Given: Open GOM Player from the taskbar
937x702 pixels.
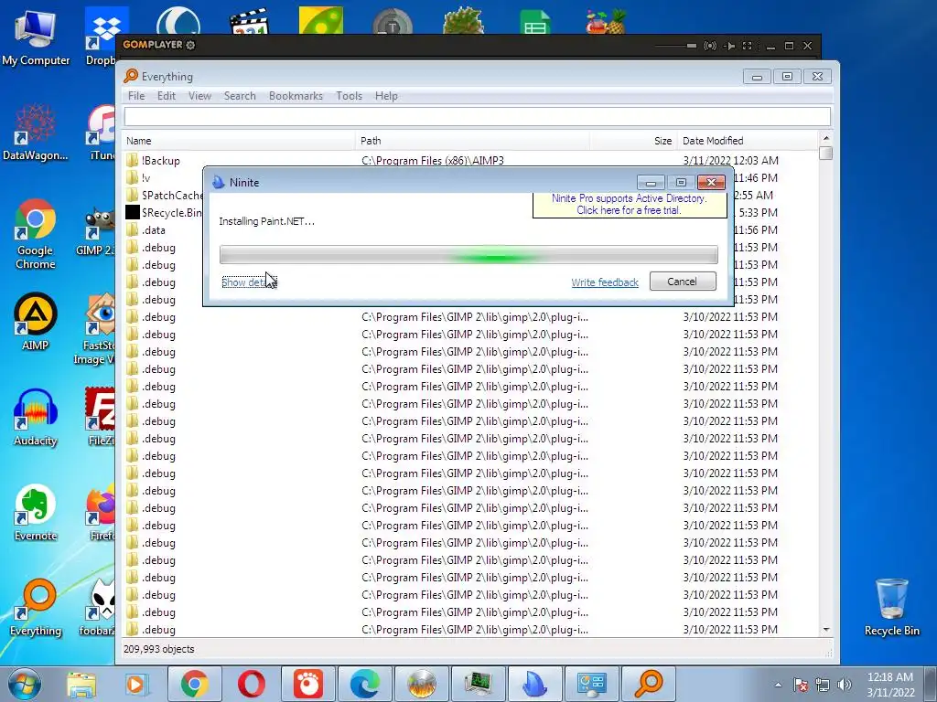Looking at the screenshot, I should [x=308, y=684].
